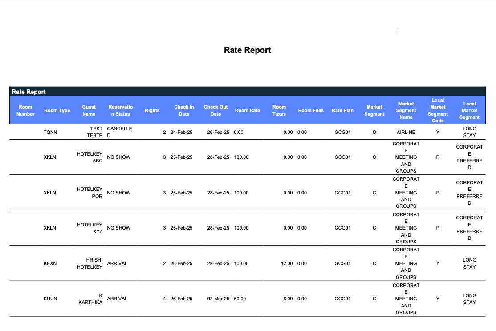Screen dimensions: 496x331
Task: Click the Guest Name column header
Action: (x=89, y=110)
